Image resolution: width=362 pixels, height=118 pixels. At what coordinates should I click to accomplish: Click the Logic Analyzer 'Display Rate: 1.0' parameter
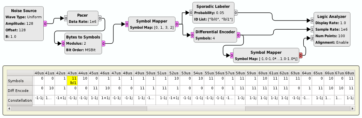(331, 23)
